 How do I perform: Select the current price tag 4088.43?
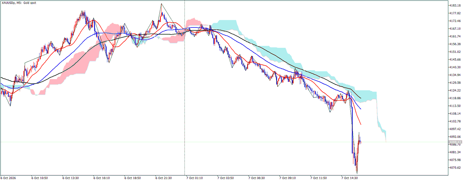point(455,142)
